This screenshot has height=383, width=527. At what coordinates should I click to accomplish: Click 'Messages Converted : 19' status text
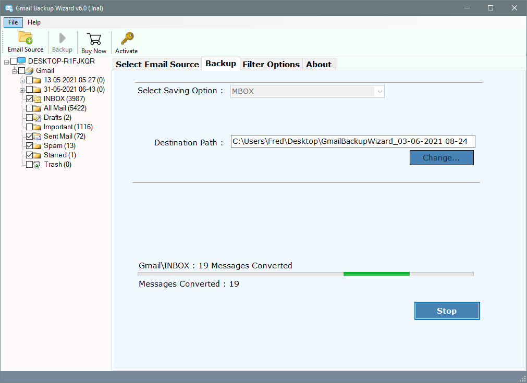189,284
